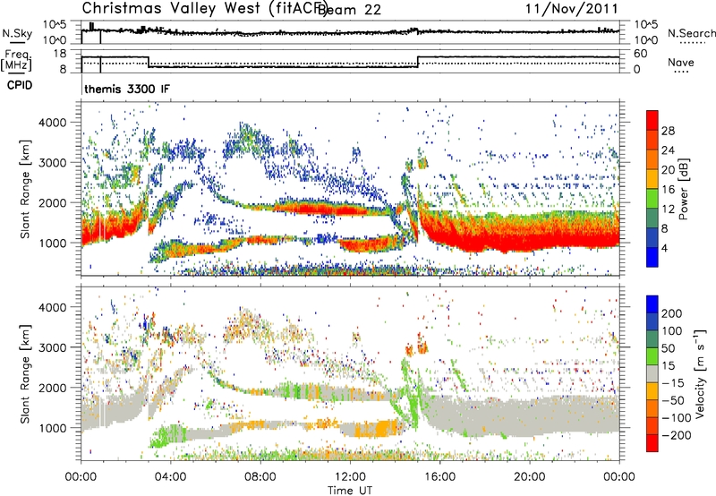Click the date '11/Nov/2011'
This screenshot has width=716, height=496.
point(572,9)
